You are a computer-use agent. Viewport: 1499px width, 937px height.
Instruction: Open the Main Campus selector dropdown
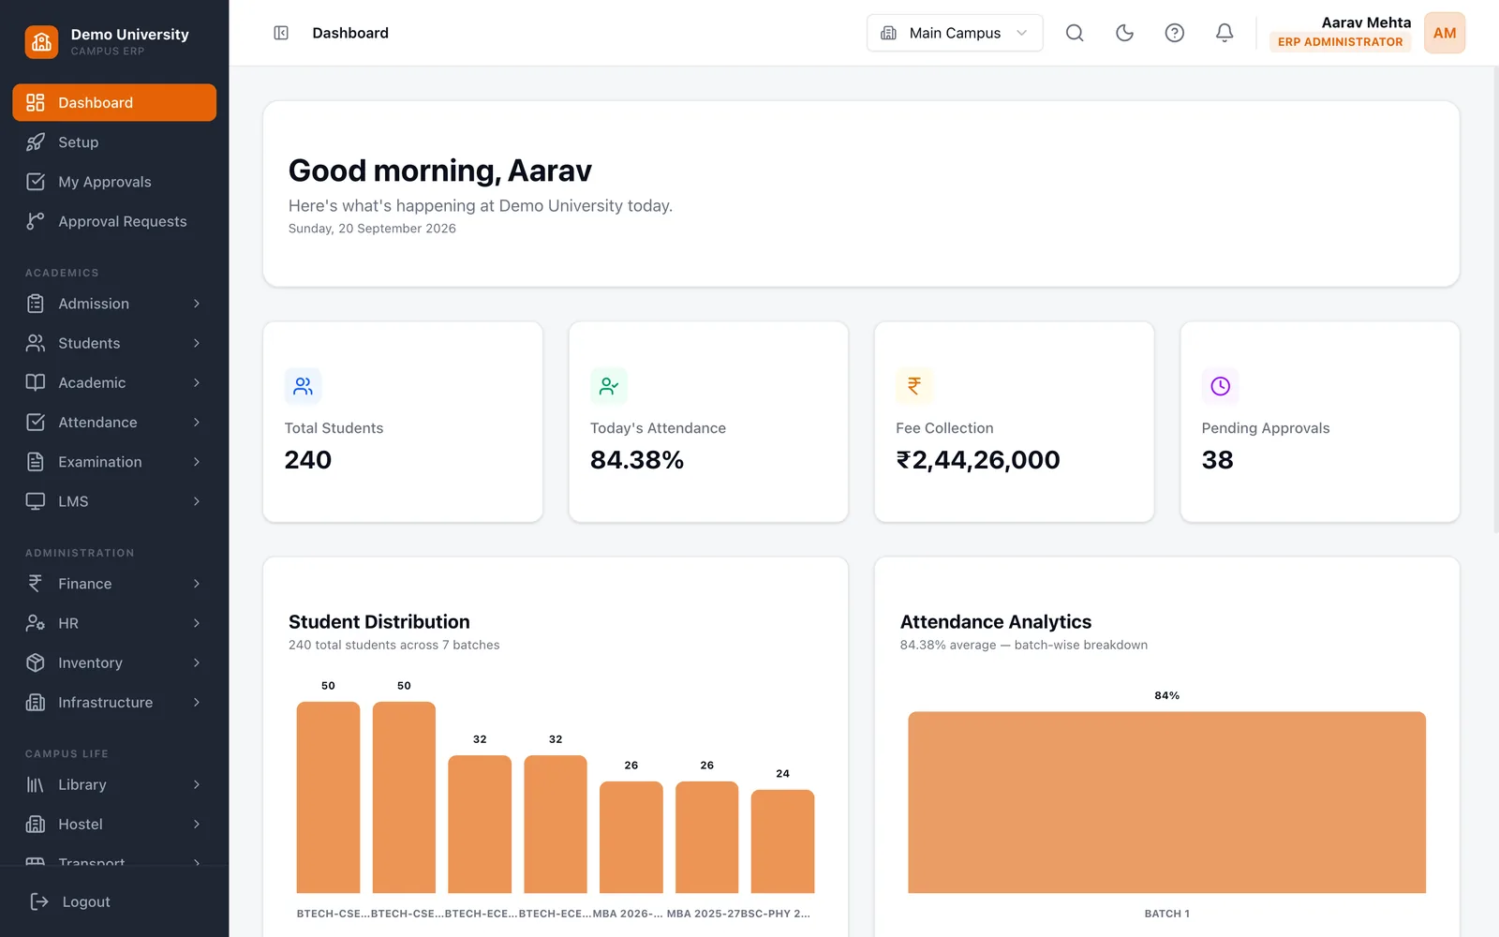[955, 33]
